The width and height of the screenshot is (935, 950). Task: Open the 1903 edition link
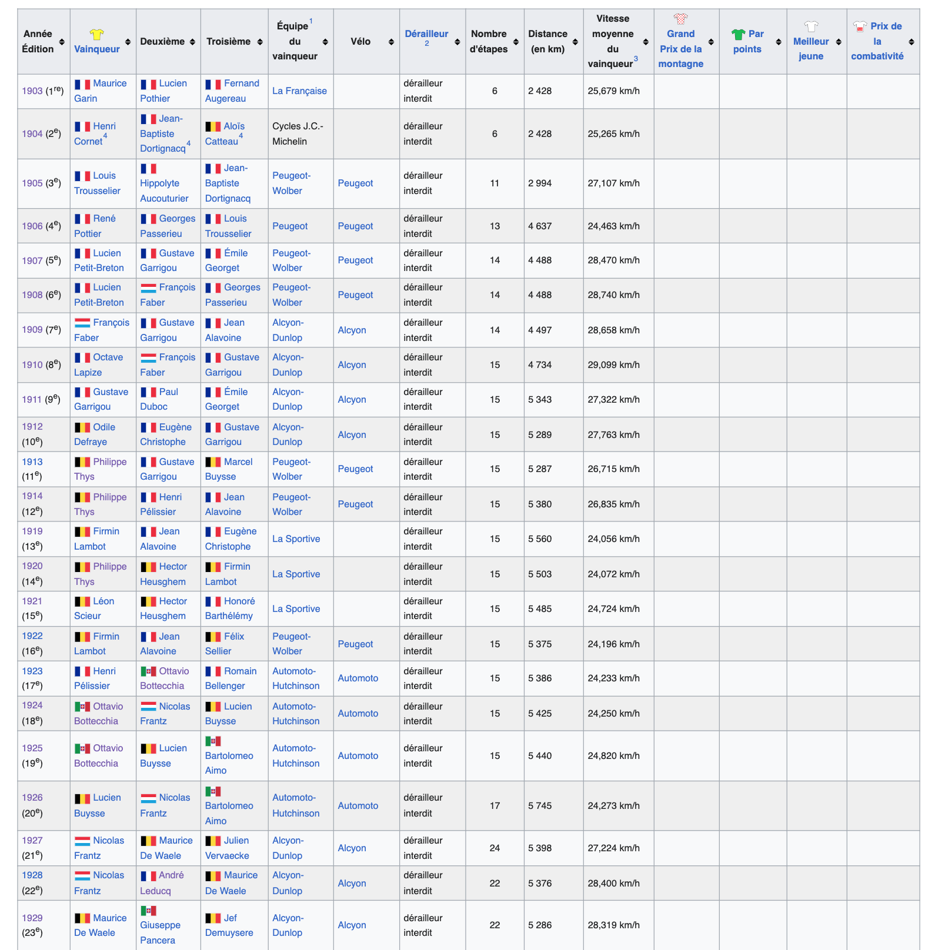(x=32, y=91)
